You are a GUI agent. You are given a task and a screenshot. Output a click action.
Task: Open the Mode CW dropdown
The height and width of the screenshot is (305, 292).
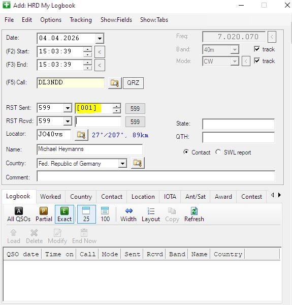(235, 62)
